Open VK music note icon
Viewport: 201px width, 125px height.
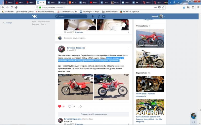click(99, 16)
